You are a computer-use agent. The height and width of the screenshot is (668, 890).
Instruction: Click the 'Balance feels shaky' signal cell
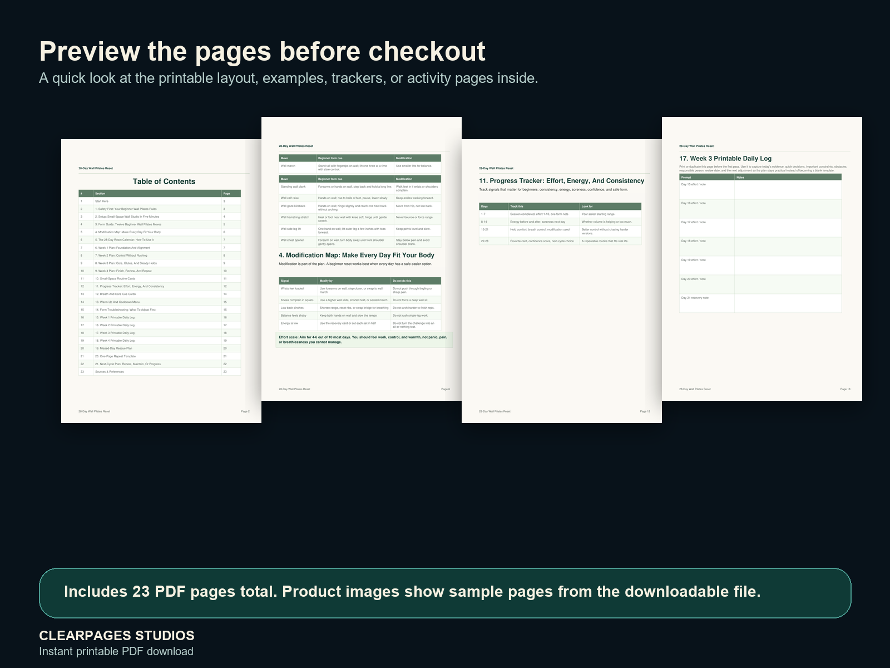pos(298,316)
